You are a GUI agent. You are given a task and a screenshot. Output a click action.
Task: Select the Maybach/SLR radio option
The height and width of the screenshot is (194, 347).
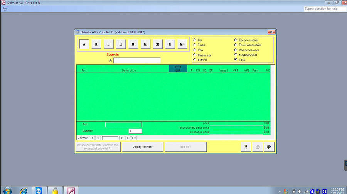pyautogui.click(x=236, y=55)
